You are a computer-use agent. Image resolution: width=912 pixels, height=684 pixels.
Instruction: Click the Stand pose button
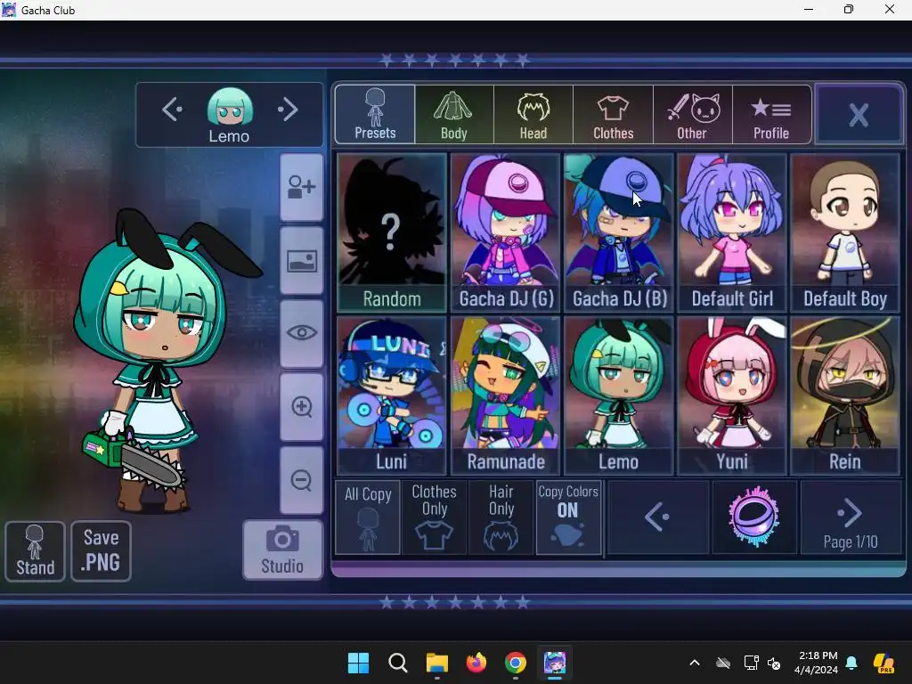click(35, 551)
